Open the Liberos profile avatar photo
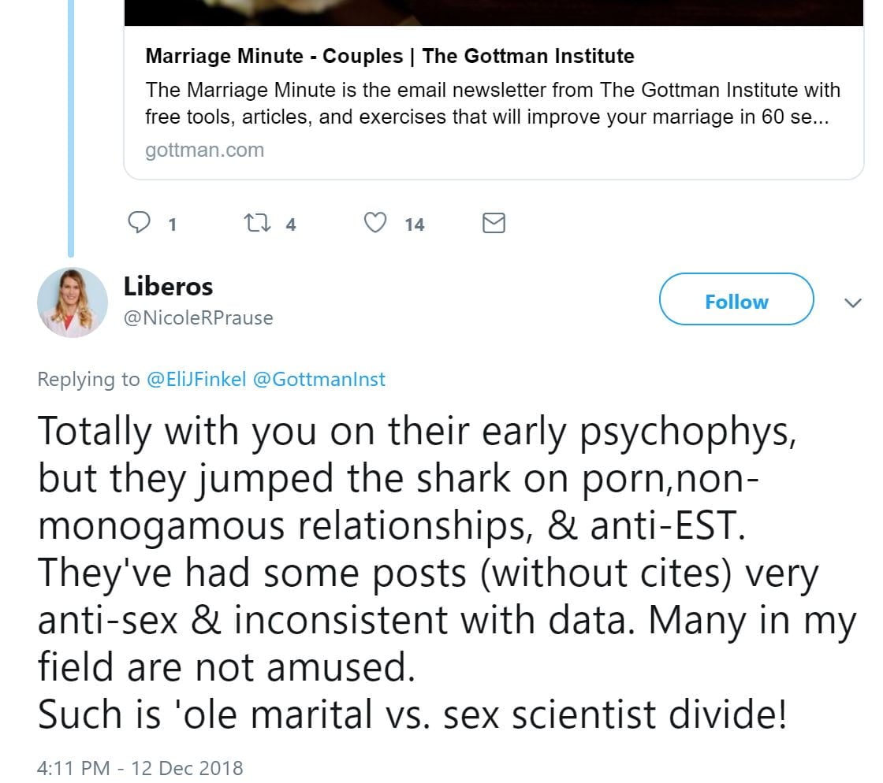 [72, 302]
